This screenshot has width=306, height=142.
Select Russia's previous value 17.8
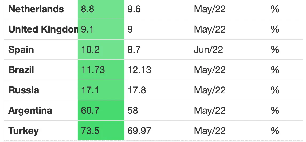(x=137, y=90)
